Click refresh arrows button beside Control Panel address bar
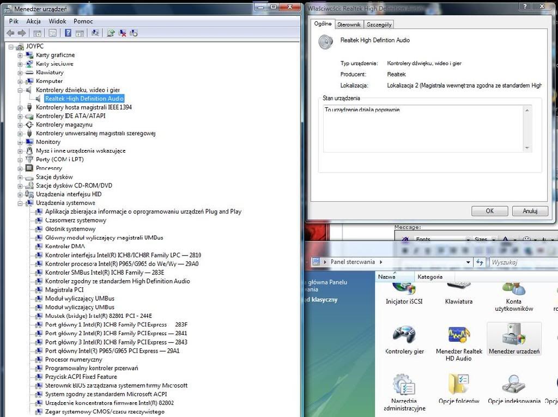The image size is (558, 417). click(x=480, y=262)
